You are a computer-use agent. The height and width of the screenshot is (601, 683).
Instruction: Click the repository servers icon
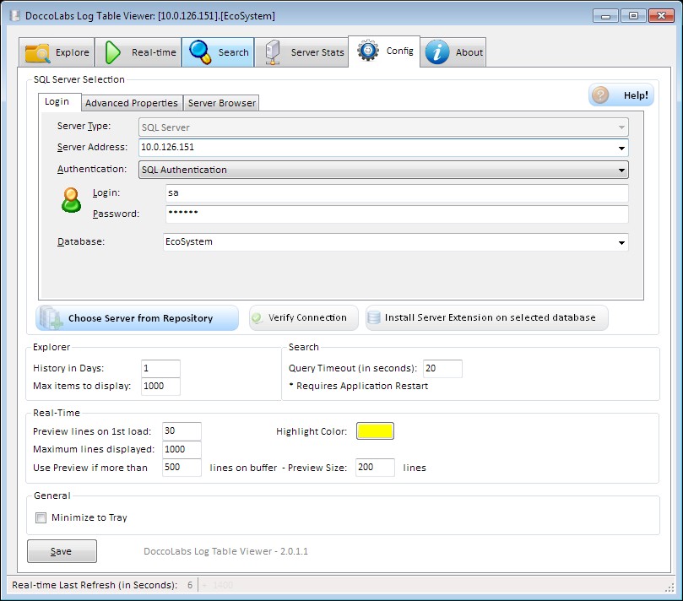coord(51,317)
